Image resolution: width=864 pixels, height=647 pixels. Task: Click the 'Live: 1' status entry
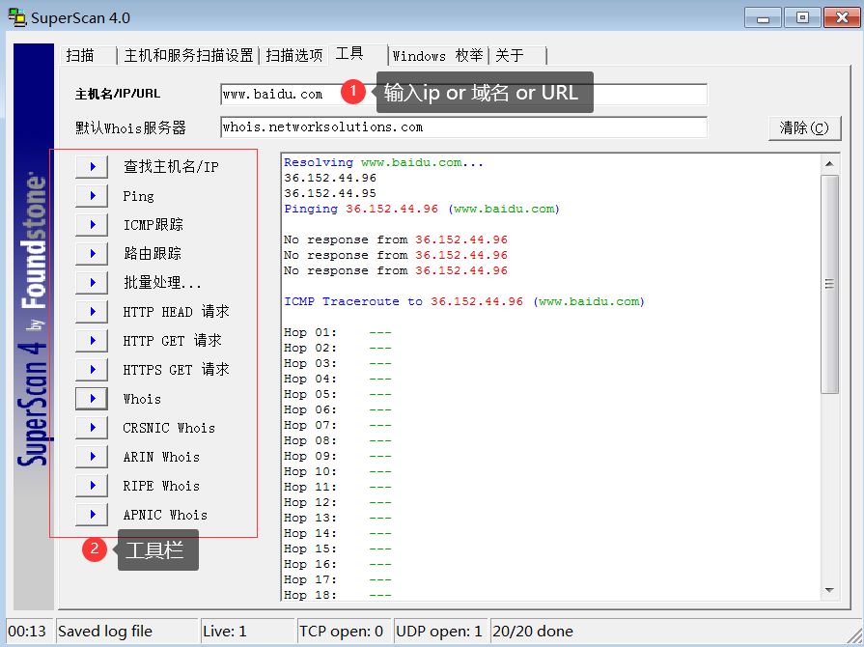[247, 631]
